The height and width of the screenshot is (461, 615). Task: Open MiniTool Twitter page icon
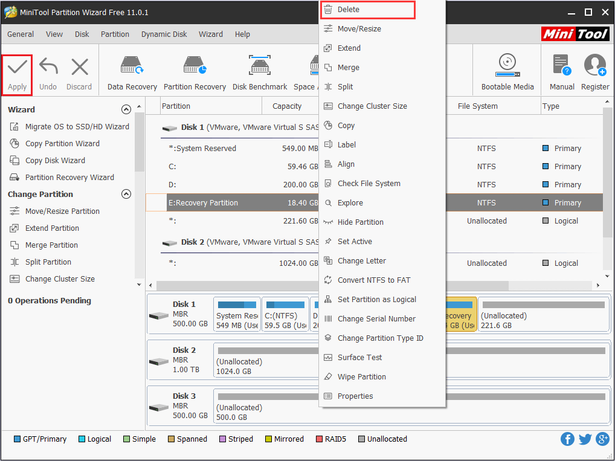[x=585, y=439]
